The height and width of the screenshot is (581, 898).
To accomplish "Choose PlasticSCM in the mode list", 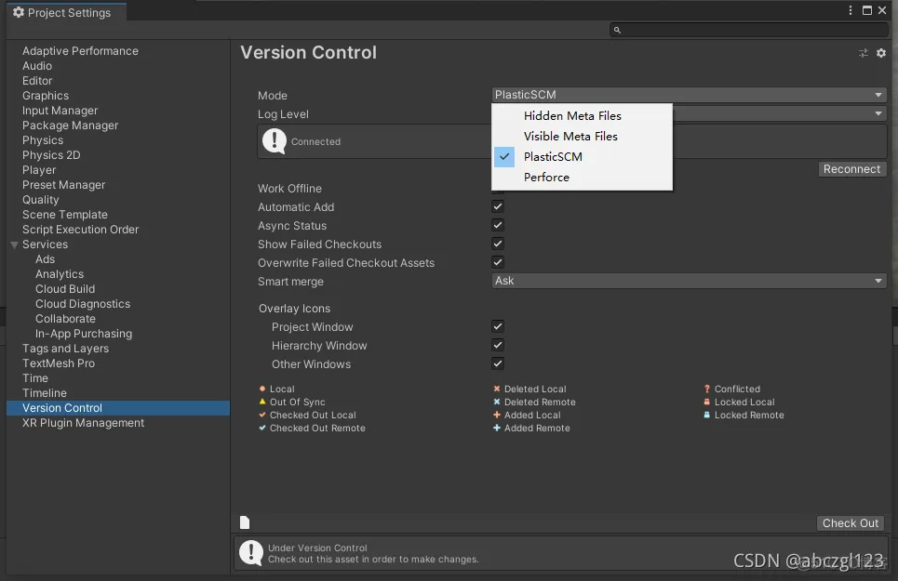I will click(x=582, y=157).
